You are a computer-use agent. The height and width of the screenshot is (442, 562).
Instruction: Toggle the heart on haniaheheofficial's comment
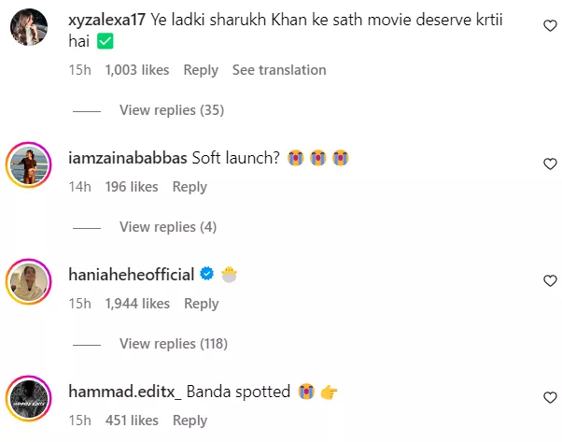click(550, 280)
